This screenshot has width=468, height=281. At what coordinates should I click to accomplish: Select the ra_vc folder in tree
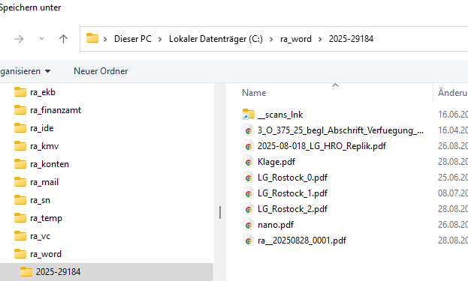[40, 236]
